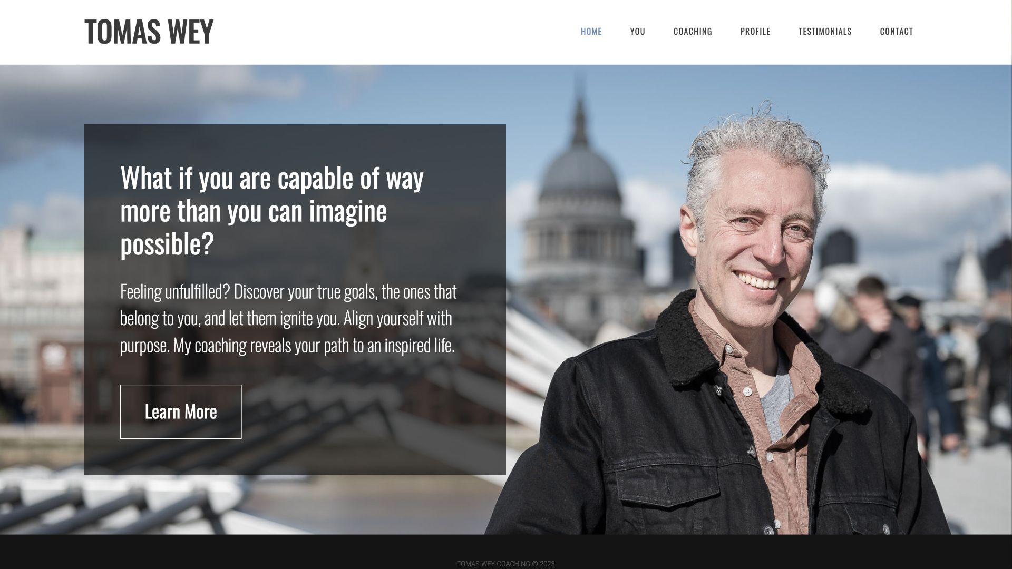The width and height of the screenshot is (1012, 569).
Task: Select CONTACT in the navigation bar
Action: [x=896, y=31]
